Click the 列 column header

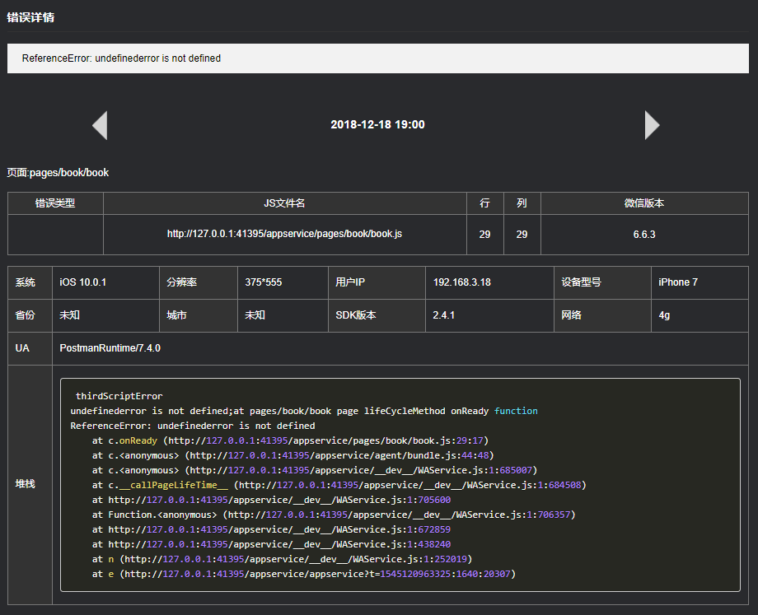522,203
